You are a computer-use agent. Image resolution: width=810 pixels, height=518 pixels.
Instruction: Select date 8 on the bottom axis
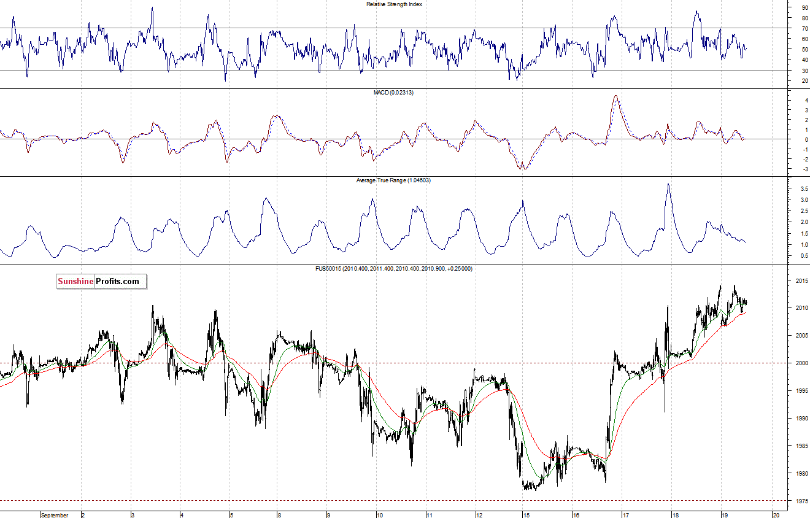279,515
